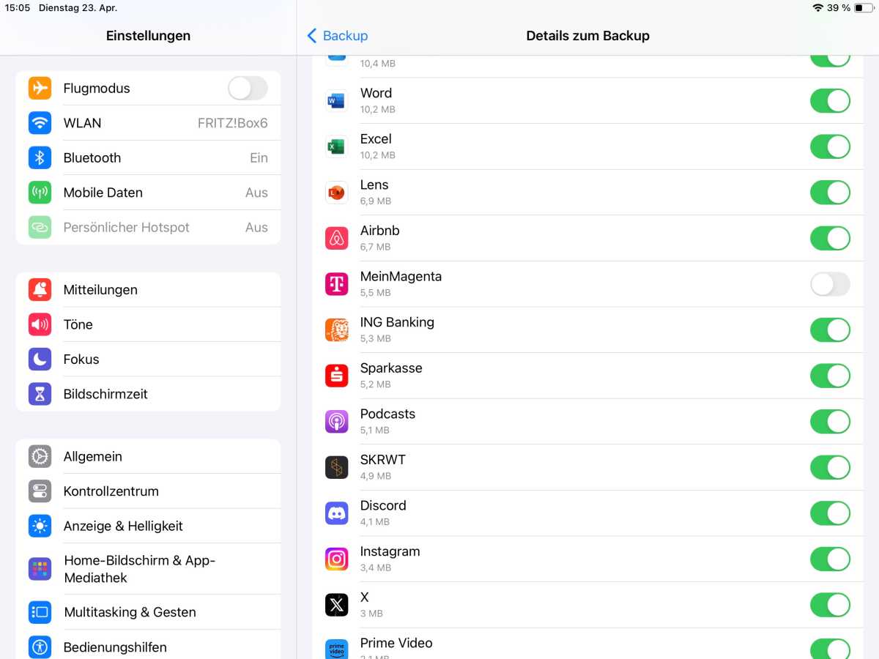
Task: Tap the Bildschirmzeit hourglass icon
Action: [40, 394]
